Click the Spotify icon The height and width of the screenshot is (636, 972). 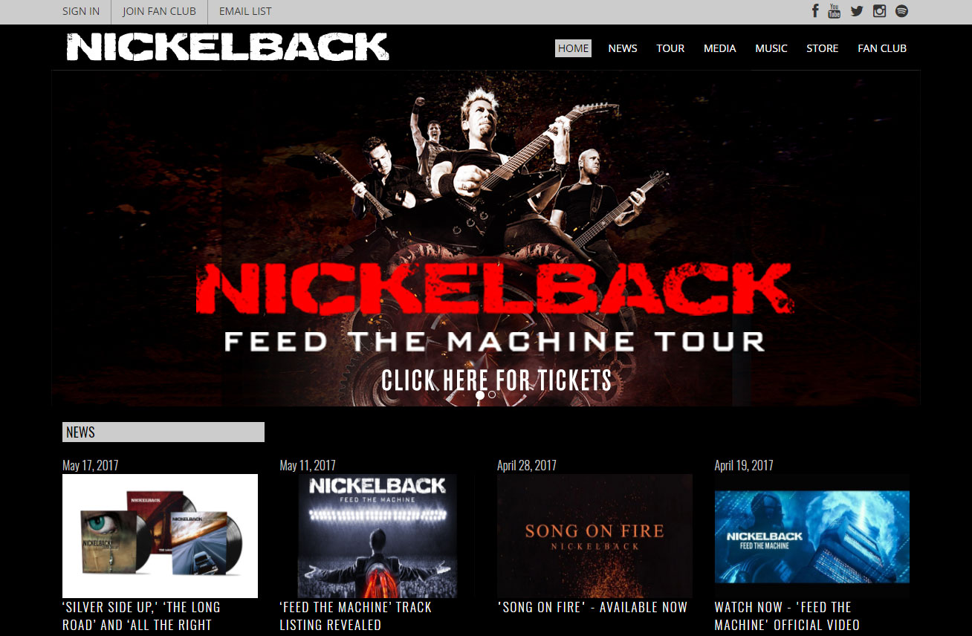(x=902, y=11)
